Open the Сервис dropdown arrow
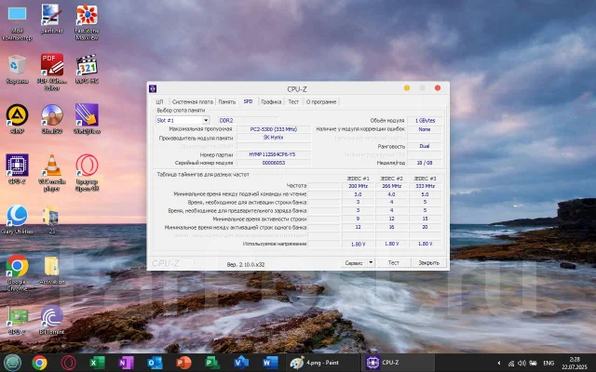The image size is (596, 372). pos(371,262)
